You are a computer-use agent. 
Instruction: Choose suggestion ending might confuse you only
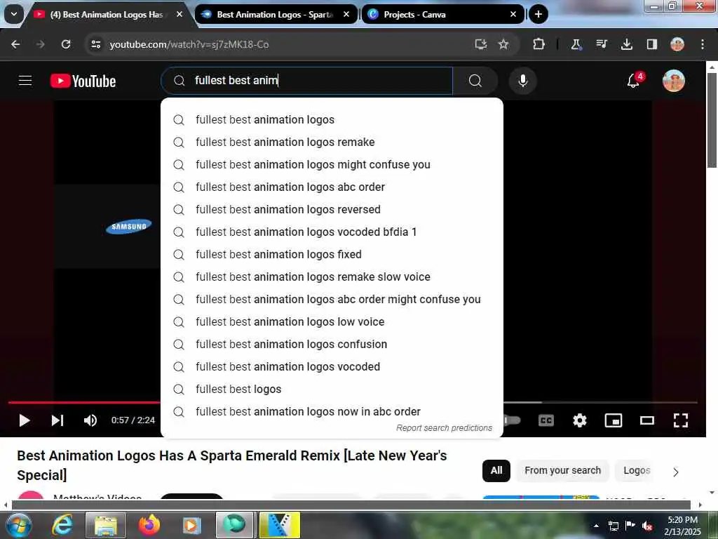(332, 164)
